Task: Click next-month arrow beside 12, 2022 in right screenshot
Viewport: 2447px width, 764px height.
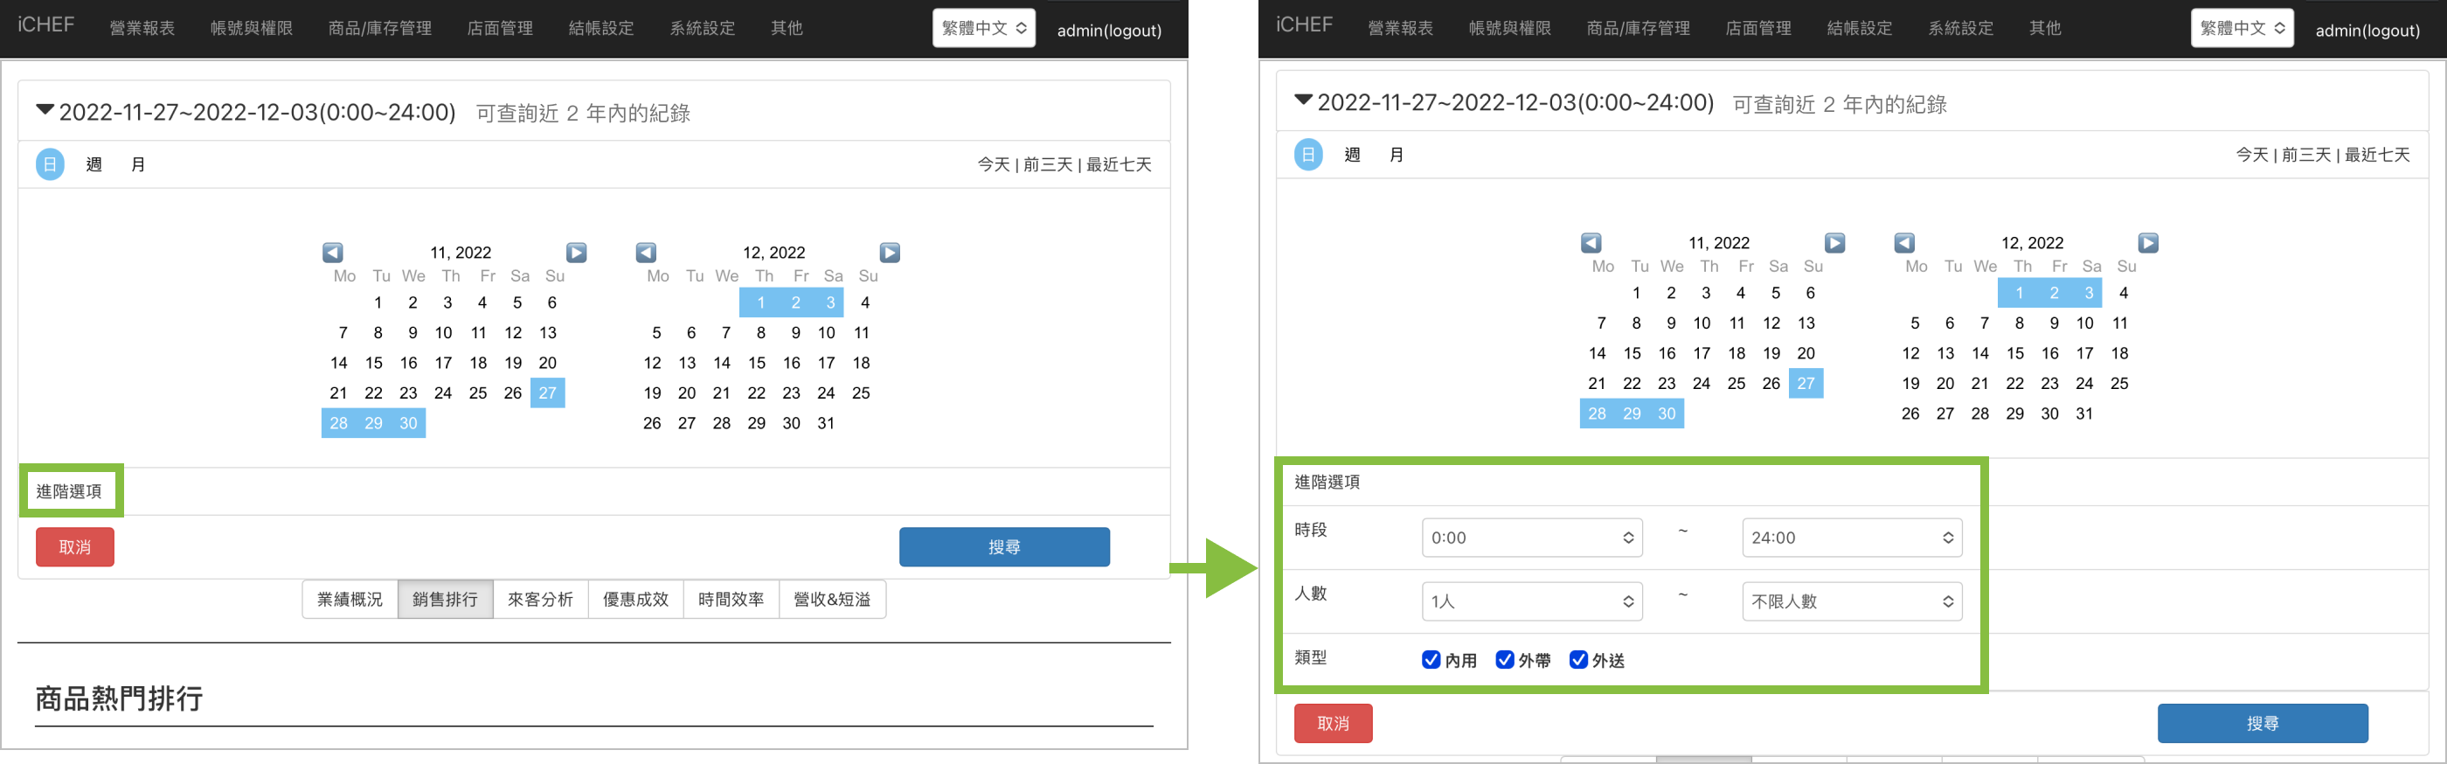Action: pyautogui.click(x=2149, y=243)
